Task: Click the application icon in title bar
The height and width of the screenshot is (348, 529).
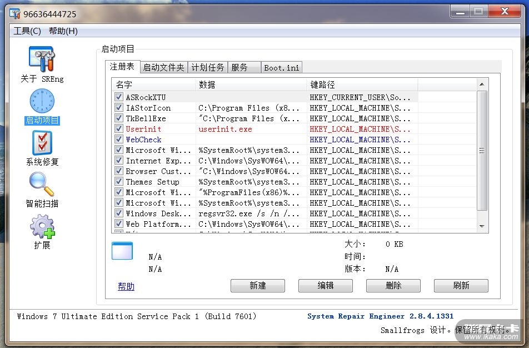Action: pos(15,14)
